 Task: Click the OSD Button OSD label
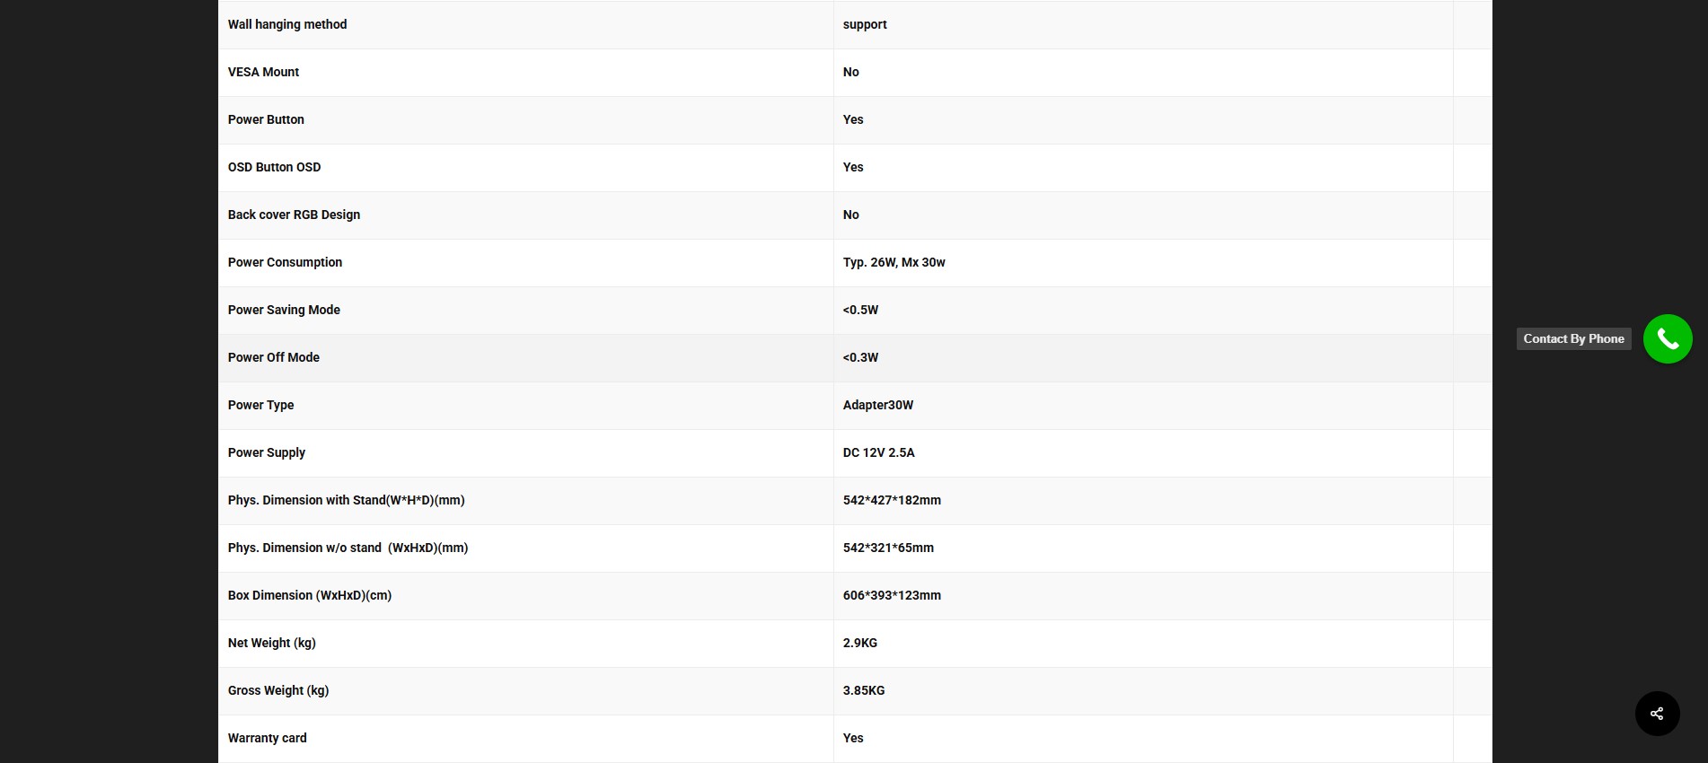[x=274, y=167]
